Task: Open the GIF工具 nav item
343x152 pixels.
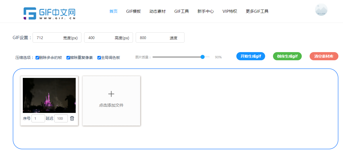Action: [182, 11]
